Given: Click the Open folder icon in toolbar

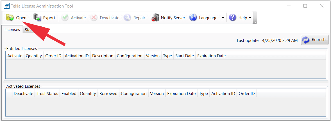Looking at the screenshot, I should pyautogui.click(x=10, y=18).
